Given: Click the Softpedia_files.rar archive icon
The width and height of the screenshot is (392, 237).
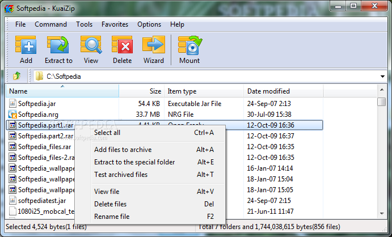Looking at the screenshot, I should [x=12, y=146].
